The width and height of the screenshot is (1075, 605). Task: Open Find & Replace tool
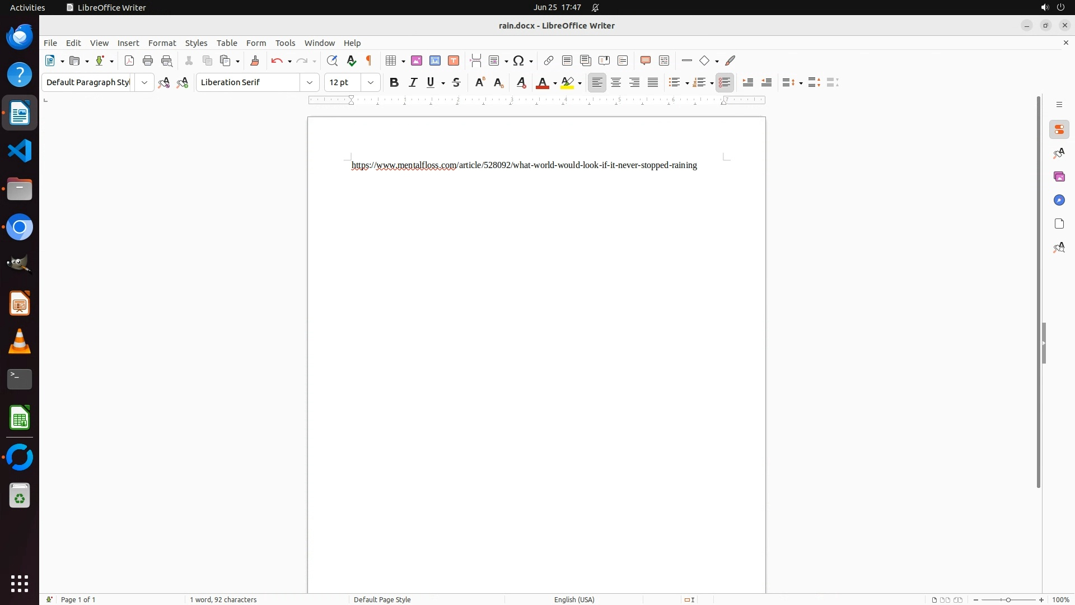[x=332, y=61]
